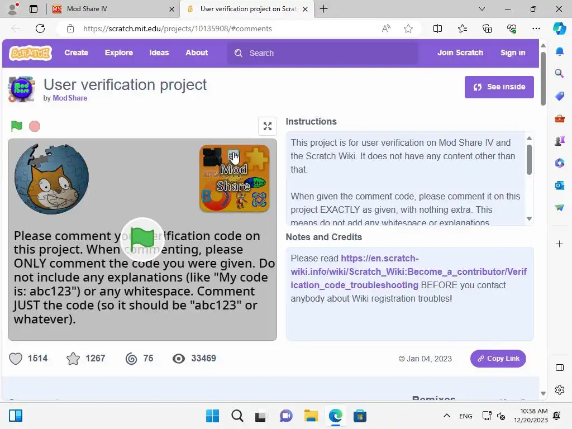Close the User verification project tab

pos(306,9)
